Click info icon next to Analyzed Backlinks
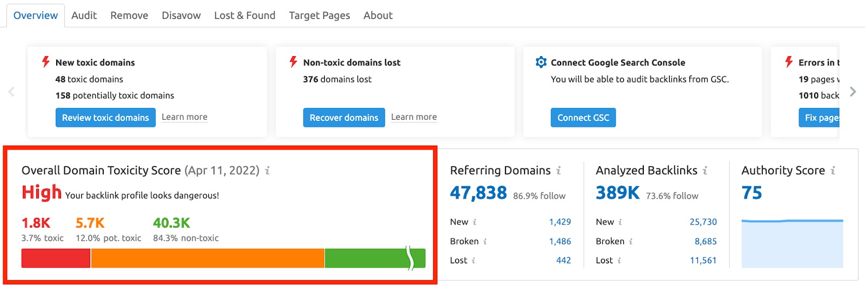 (x=705, y=171)
